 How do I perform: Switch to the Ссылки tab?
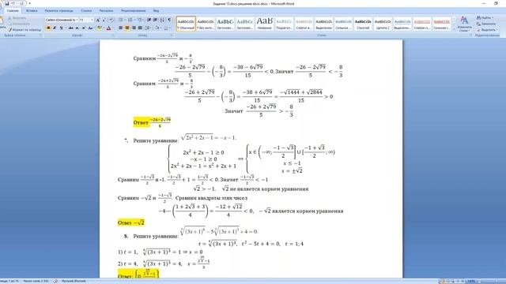click(x=86, y=10)
